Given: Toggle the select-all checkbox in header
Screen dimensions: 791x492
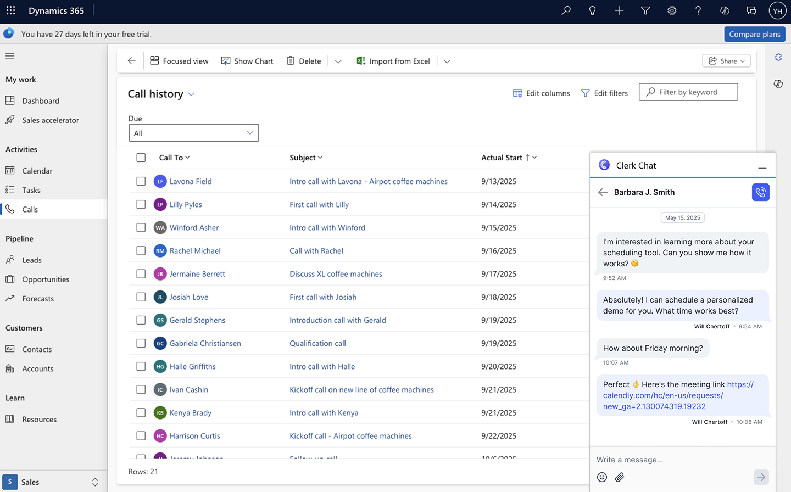Looking at the screenshot, I should click(x=141, y=158).
